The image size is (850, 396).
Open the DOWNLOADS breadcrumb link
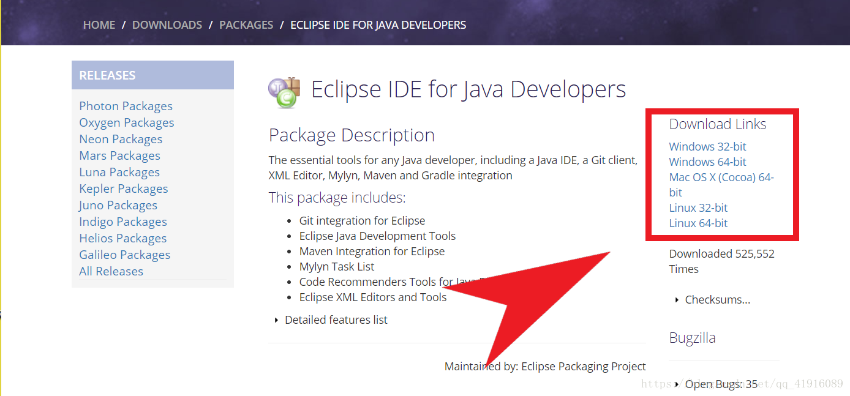coord(167,25)
